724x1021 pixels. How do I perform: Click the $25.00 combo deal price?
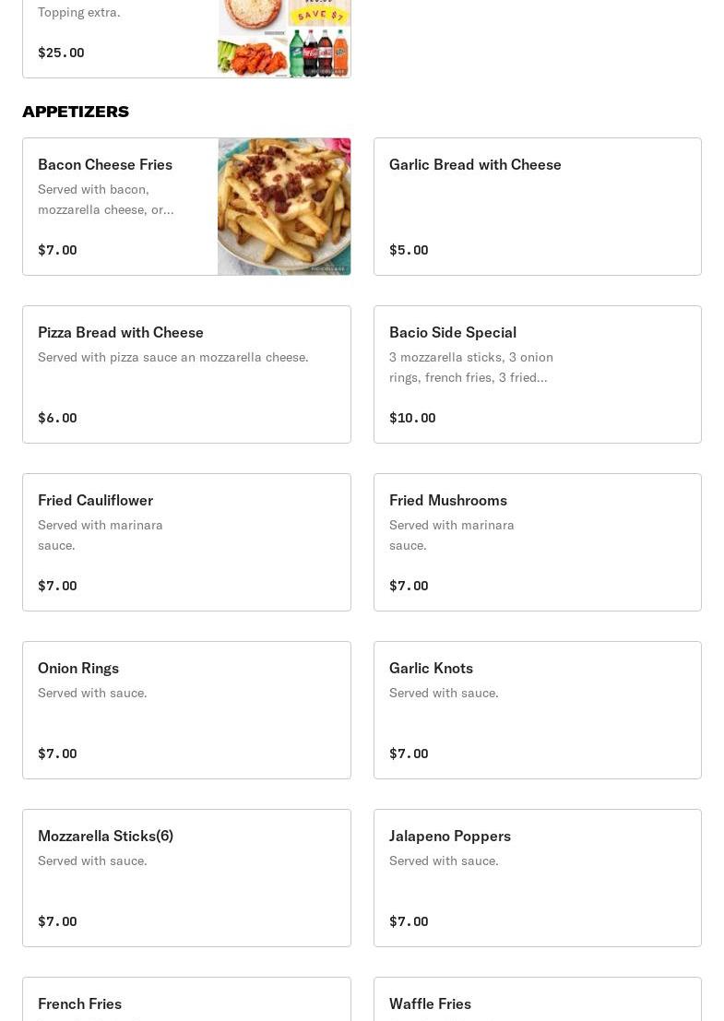[61, 53]
